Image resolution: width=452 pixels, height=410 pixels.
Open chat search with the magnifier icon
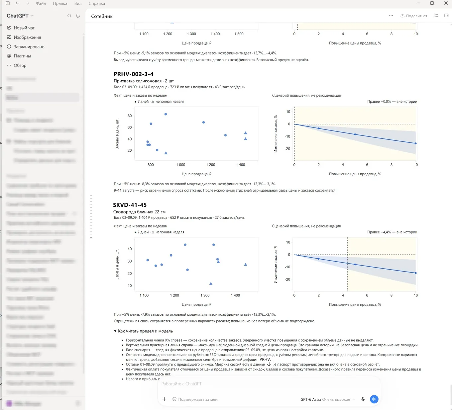pyautogui.click(x=69, y=16)
